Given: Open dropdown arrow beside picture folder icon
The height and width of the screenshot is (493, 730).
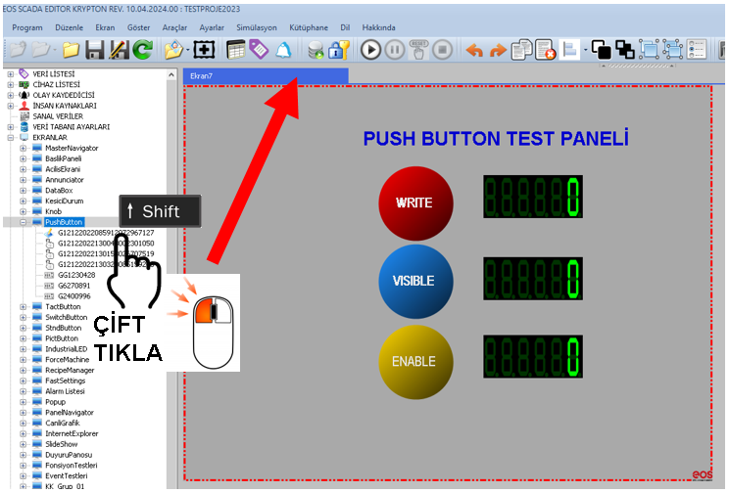Looking at the screenshot, I should coord(187,50).
